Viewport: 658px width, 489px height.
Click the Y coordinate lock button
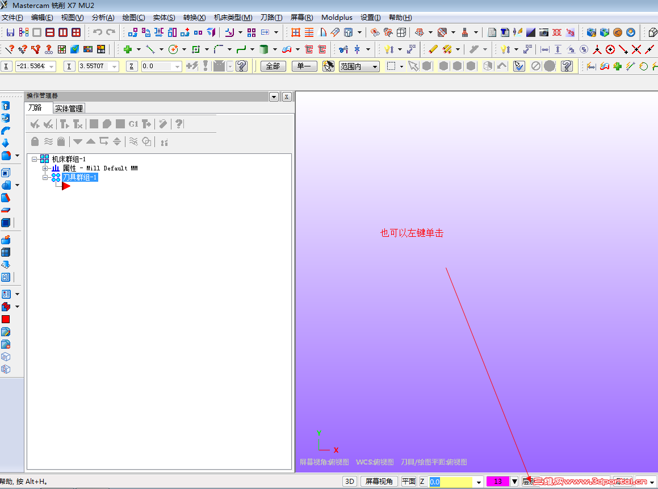[x=69, y=66]
